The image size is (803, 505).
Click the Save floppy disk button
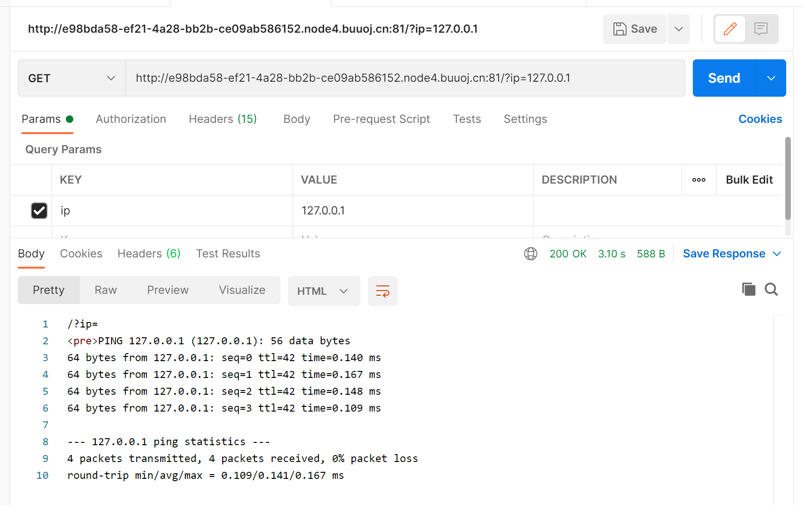click(635, 29)
